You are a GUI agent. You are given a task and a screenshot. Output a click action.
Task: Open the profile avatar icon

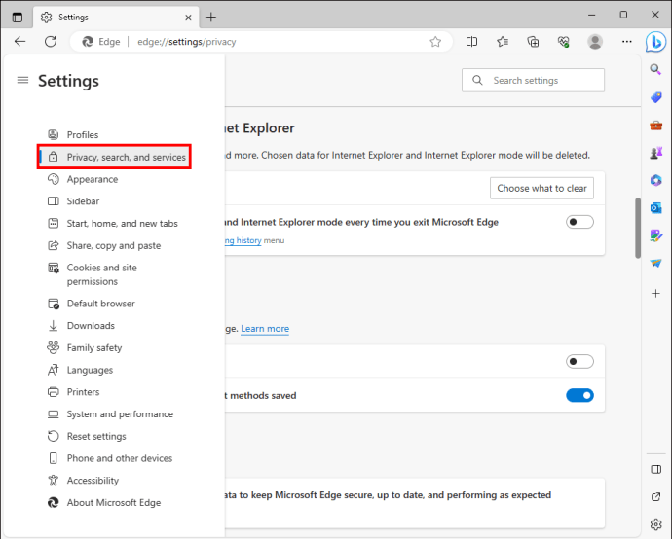point(595,42)
